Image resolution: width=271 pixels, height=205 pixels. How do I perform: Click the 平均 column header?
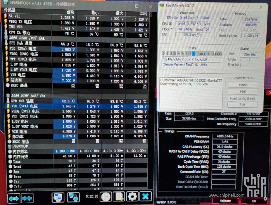pos(144,14)
